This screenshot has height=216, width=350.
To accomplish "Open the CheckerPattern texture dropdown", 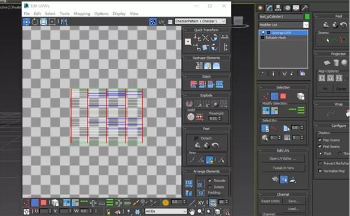I will tap(200, 21).
